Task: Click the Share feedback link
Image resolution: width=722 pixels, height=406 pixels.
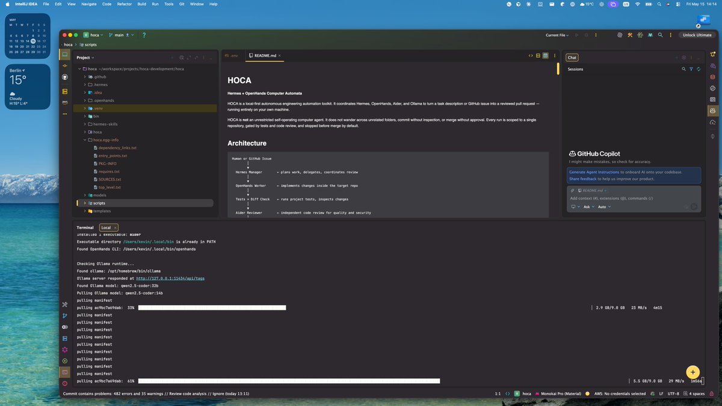Action: (583, 179)
